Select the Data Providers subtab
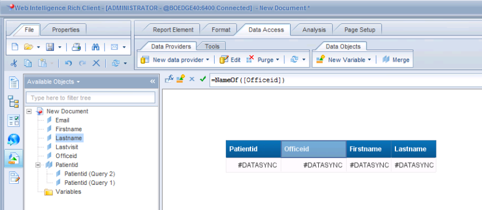Viewport: 482px width, 210px height. (x=171, y=46)
